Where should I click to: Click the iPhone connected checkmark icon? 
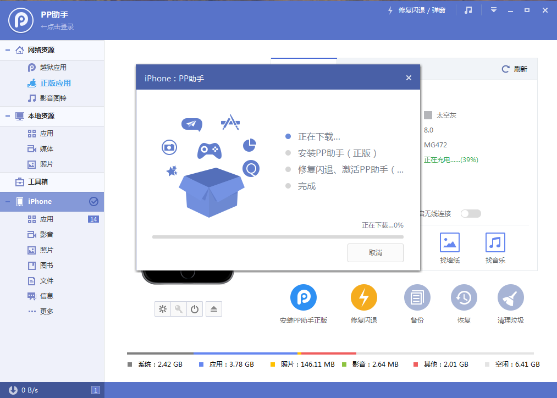tap(93, 202)
